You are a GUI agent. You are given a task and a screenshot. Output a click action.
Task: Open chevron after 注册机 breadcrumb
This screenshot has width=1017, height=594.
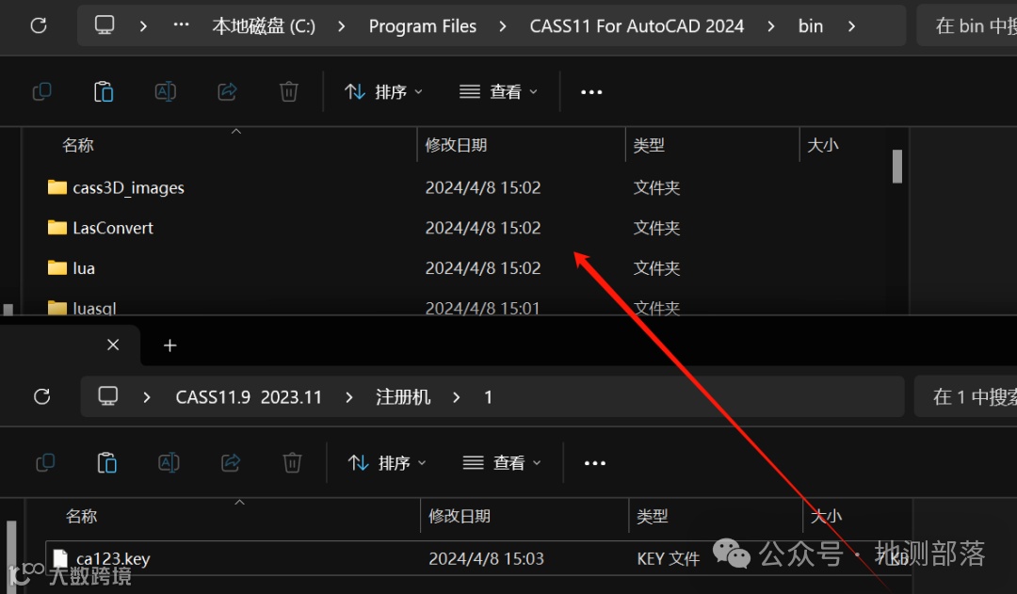tap(457, 397)
